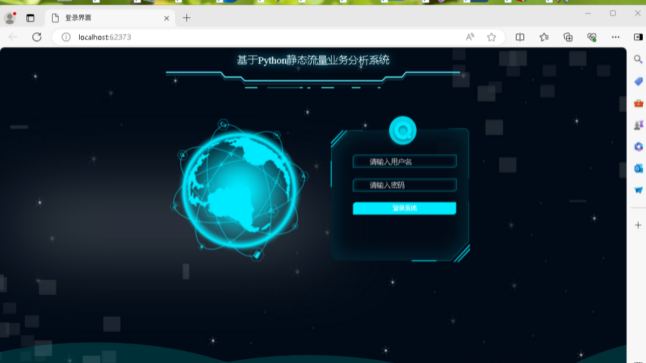Image resolution: width=646 pixels, height=363 pixels.
Task: Toggle Add this page to favorites star
Action: (491, 37)
